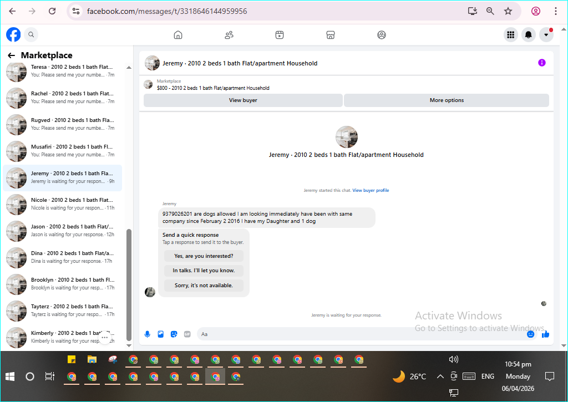Open the View buyer profile link
The height and width of the screenshot is (402, 568).
click(371, 190)
